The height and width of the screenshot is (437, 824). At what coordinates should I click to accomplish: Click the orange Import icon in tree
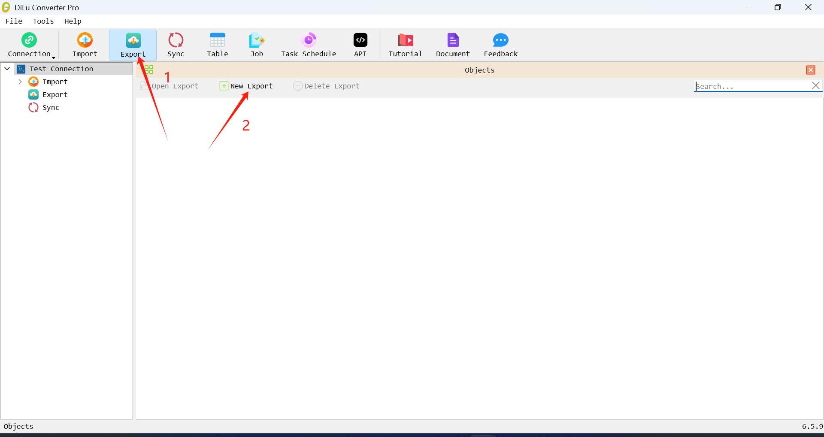click(x=33, y=82)
